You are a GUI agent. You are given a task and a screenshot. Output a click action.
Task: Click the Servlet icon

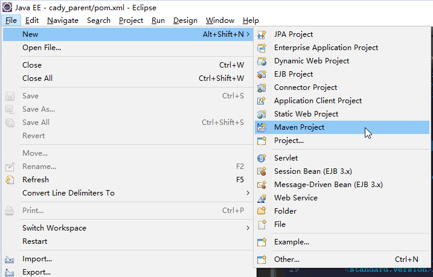pos(261,158)
